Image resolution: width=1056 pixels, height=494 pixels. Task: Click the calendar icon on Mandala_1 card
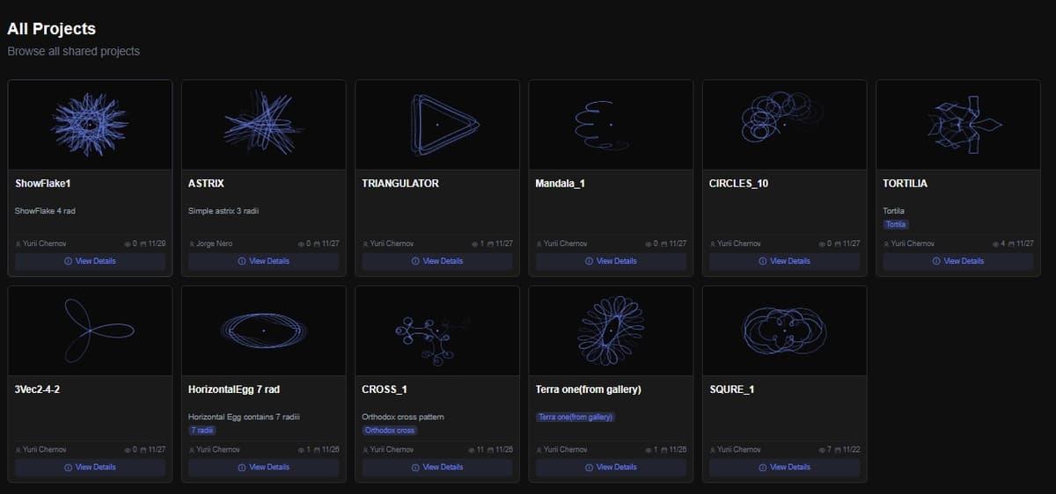coord(664,243)
